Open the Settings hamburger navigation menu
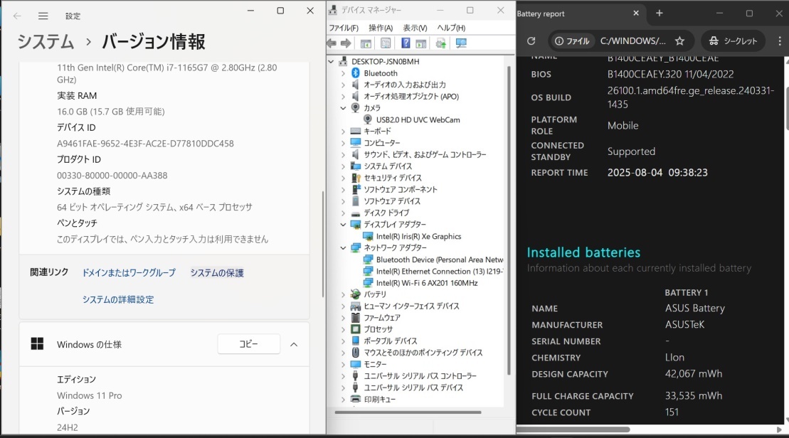789x438 pixels. tap(43, 16)
